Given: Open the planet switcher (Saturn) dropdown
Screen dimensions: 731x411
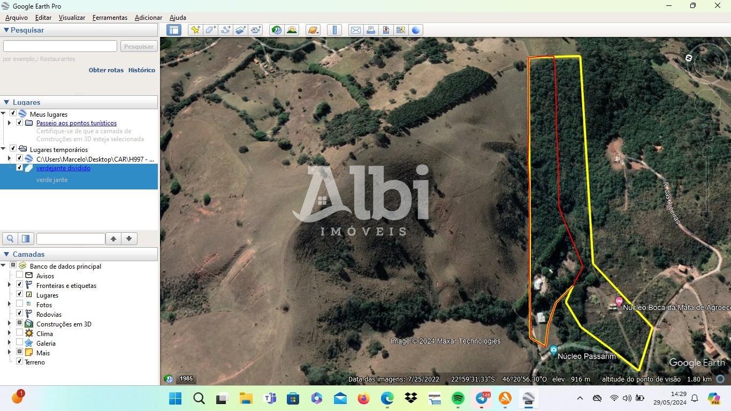Looking at the screenshot, I should 313,30.
